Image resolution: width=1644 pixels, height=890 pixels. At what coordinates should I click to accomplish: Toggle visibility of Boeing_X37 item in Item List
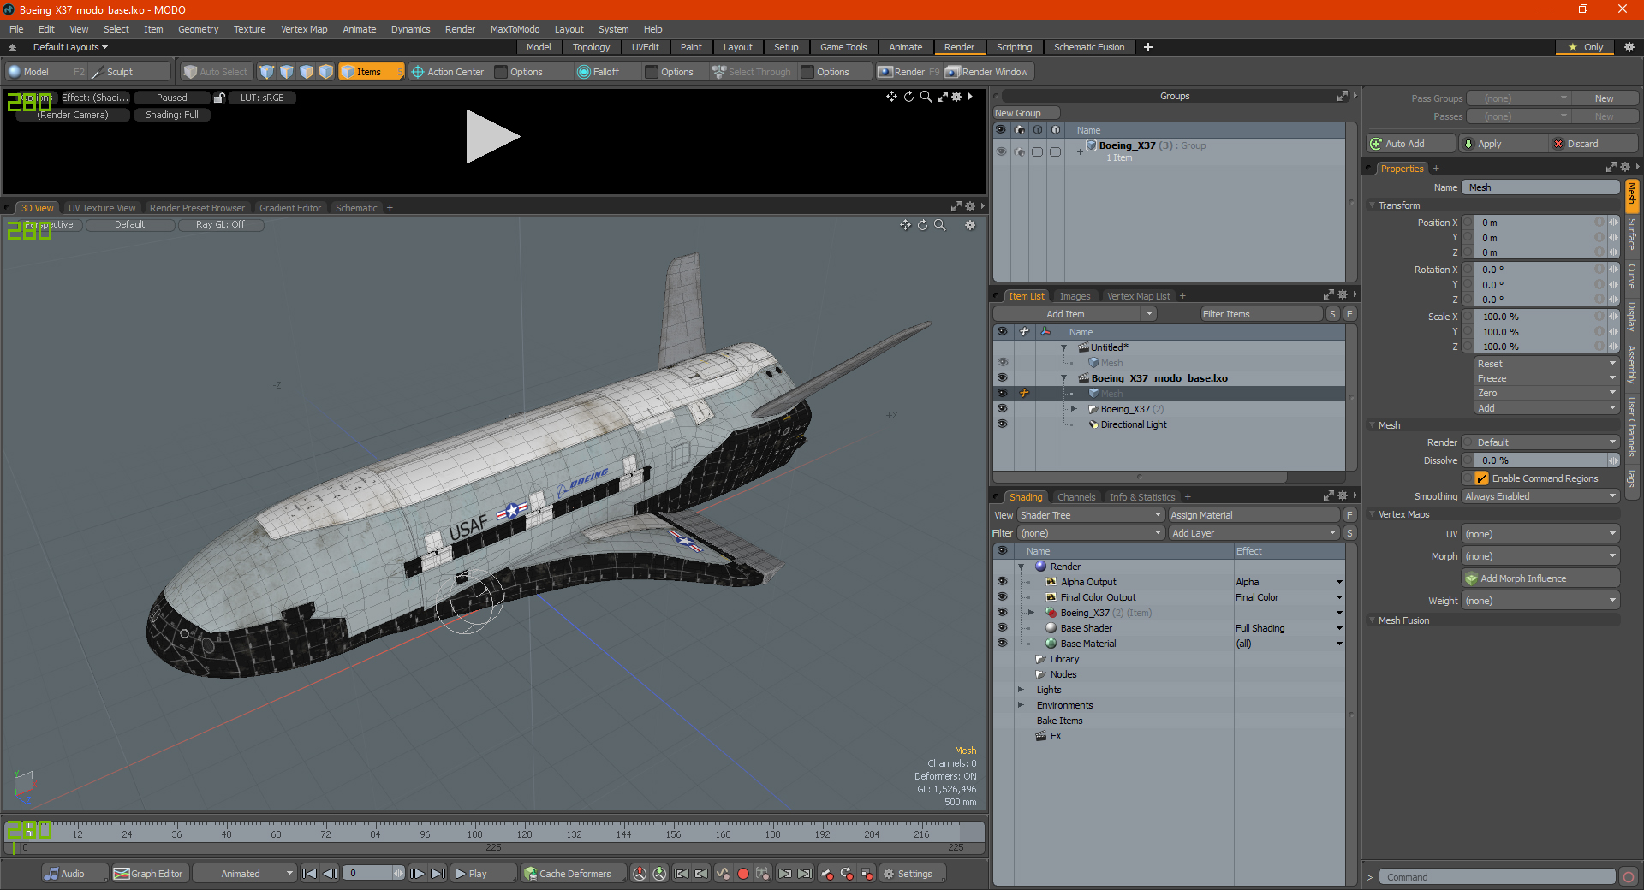pos(1002,409)
